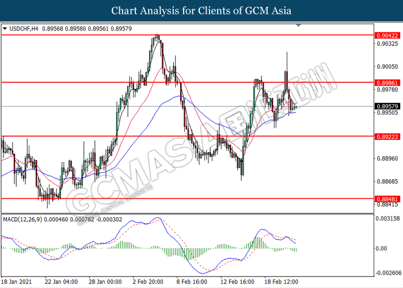Click the current price tag 0.89579

(387, 106)
